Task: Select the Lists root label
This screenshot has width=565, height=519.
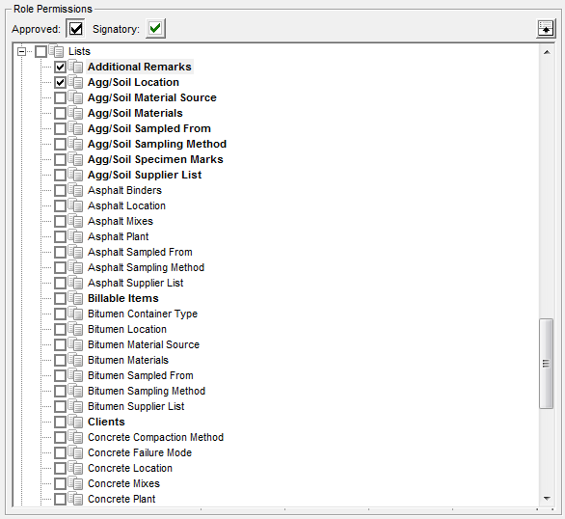Action: 79,51
